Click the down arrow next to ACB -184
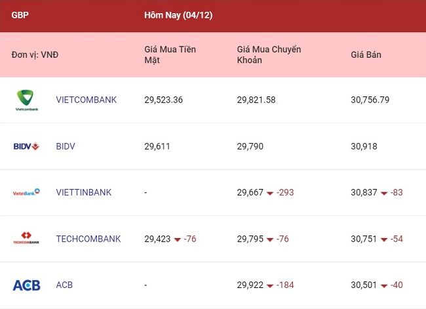This screenshot has width=426, height=309. tap(270, 286)
